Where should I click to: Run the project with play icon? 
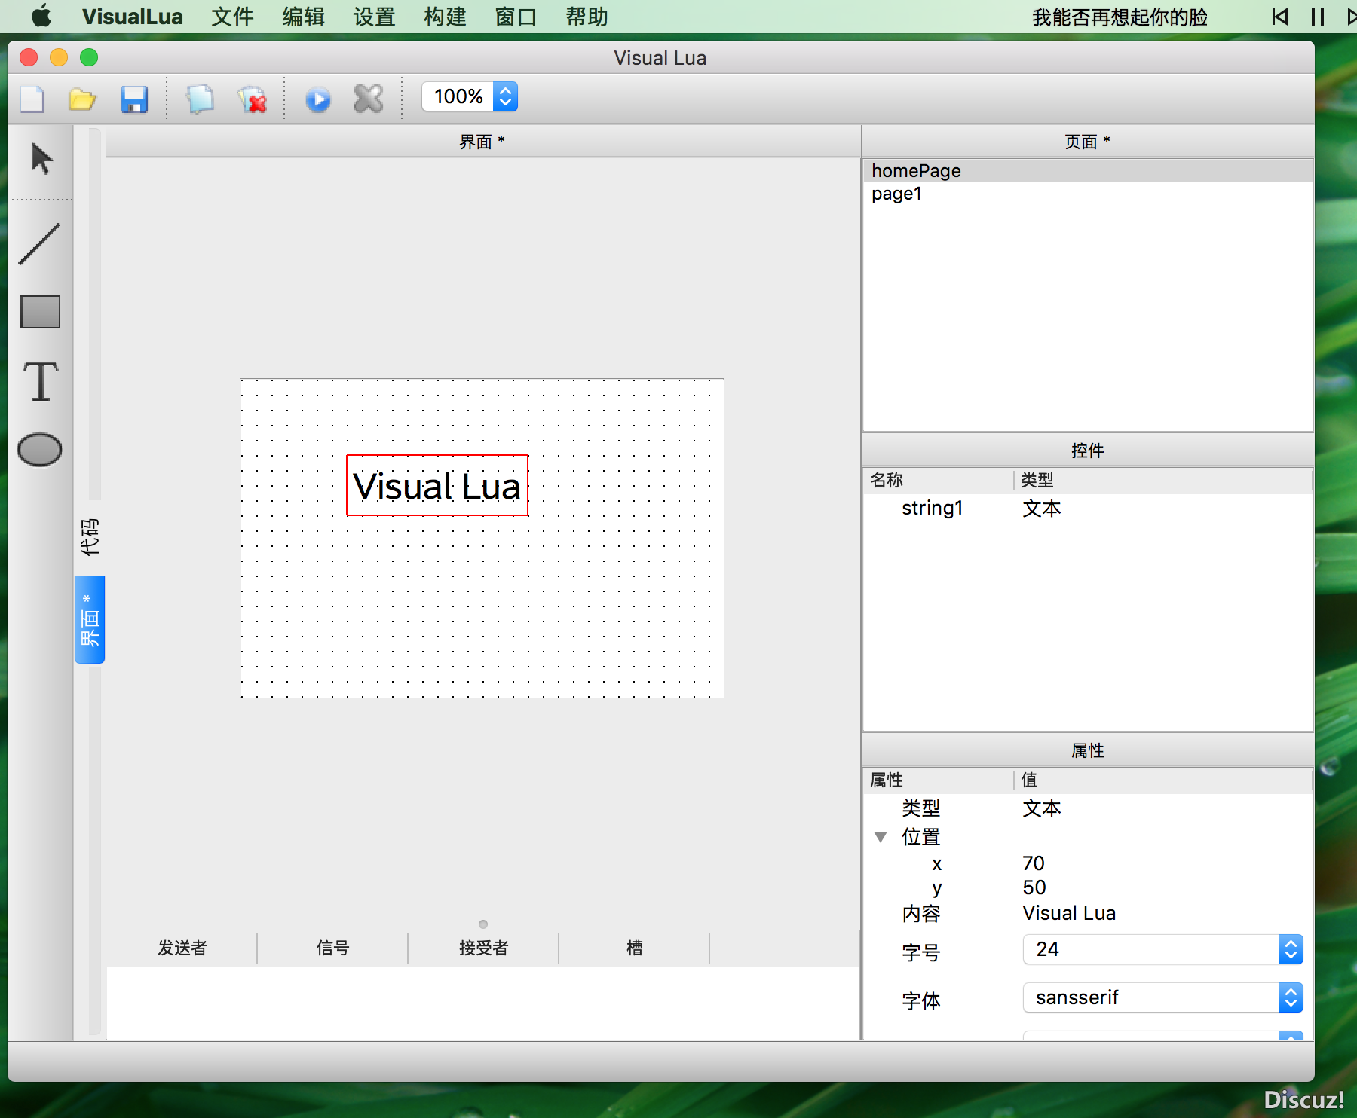(x=317, y=99)
